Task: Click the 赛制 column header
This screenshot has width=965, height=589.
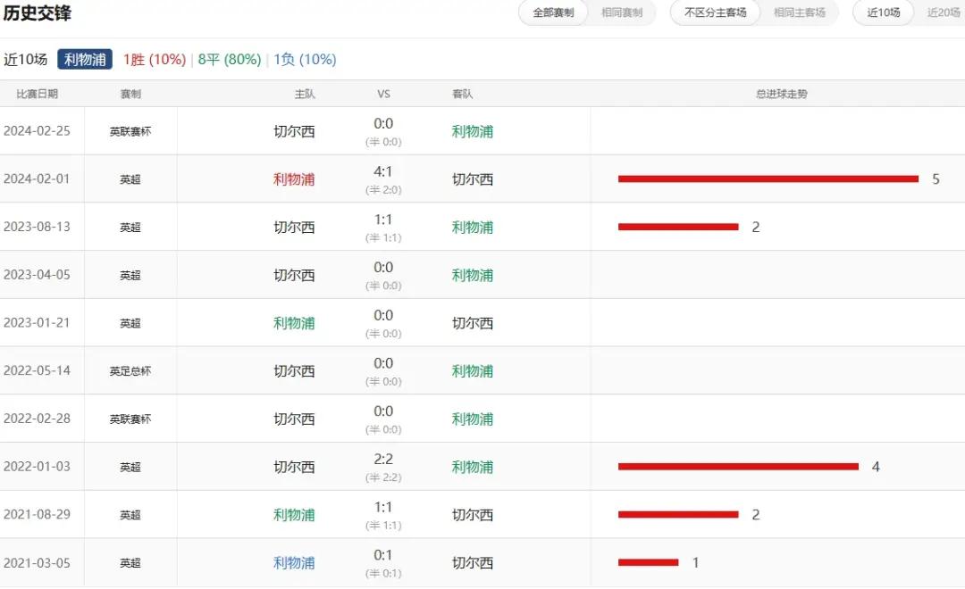Action: tap(130, 94)
